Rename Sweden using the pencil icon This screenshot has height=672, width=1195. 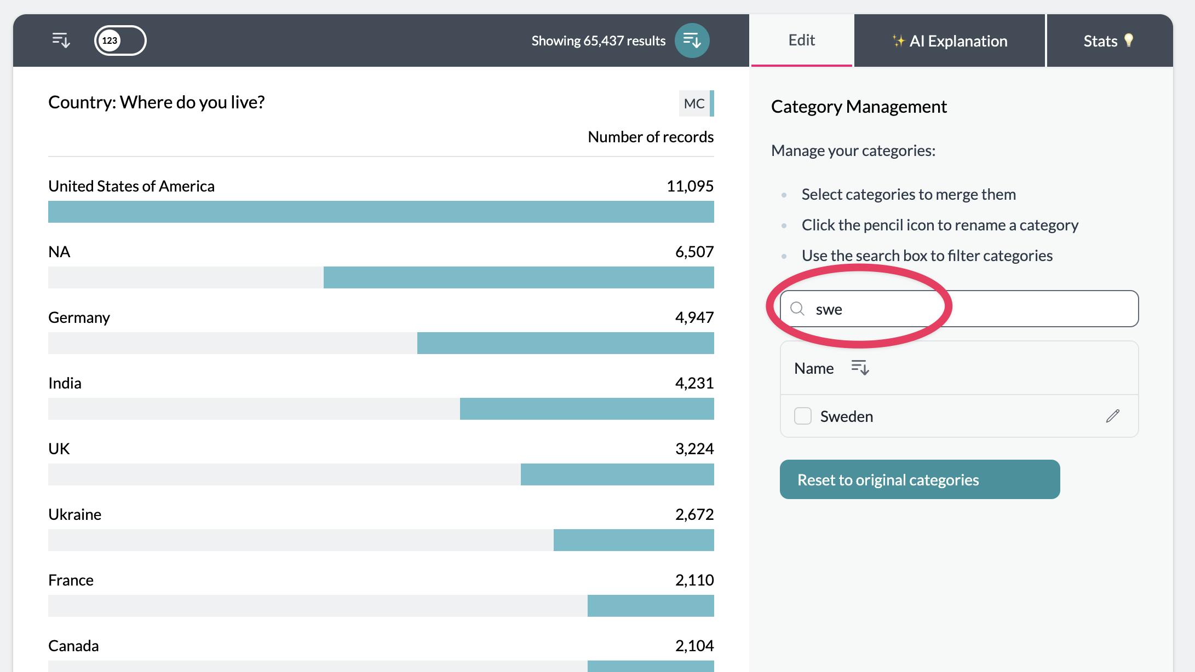[1112, 416]
